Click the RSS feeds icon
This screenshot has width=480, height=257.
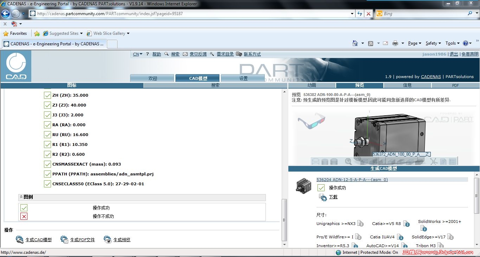(x=371, y=43)
